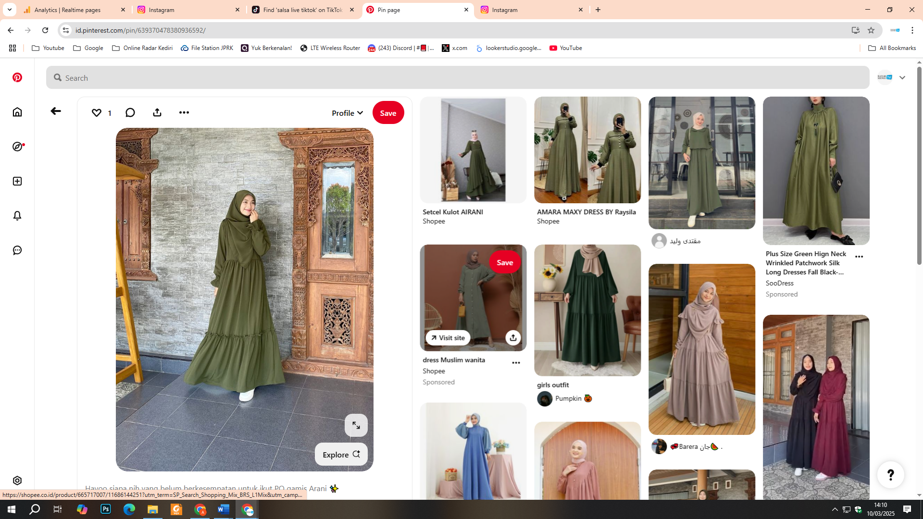Open messages chat bubble icon
This screenshot has width=923, height=519.
pos(17,250)
